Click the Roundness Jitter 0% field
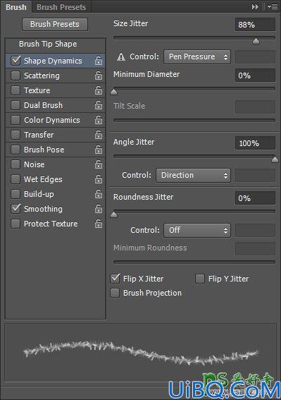The width and height of the screenshot is (281, 400). (255, 198)
